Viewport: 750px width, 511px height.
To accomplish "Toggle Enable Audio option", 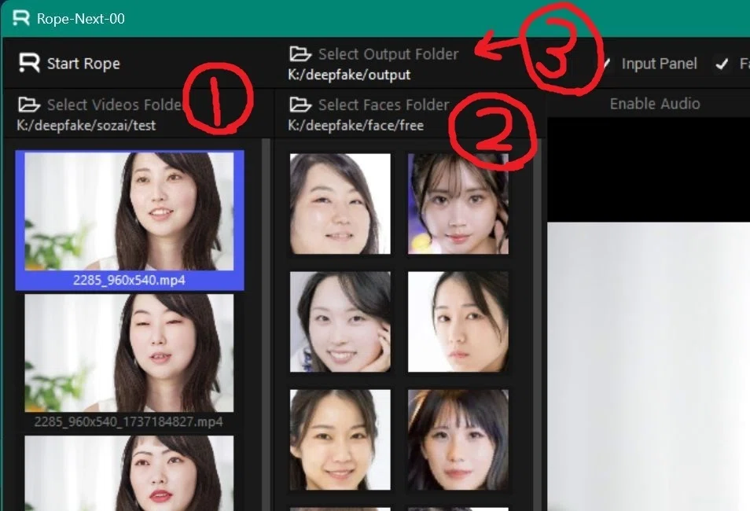I will [655, 104].
